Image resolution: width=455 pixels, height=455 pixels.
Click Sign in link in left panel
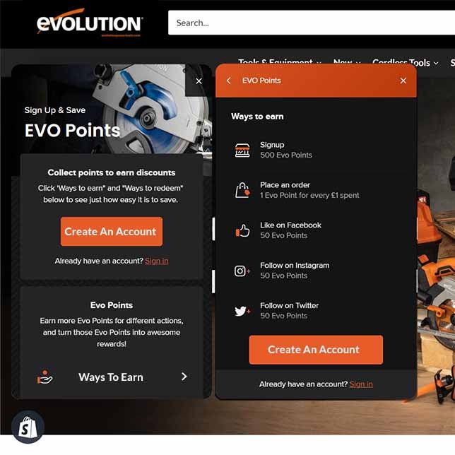(156, 261)
